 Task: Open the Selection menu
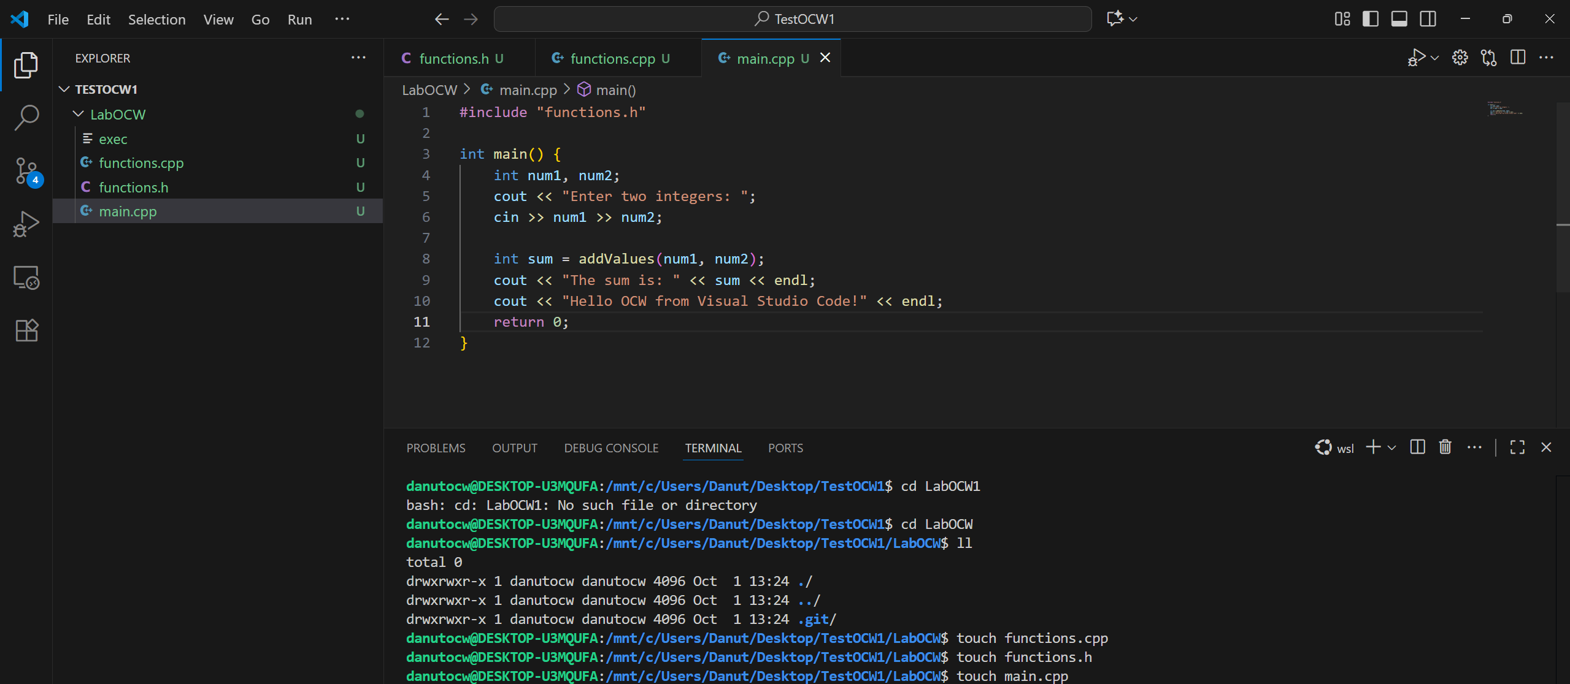tap(156, 20)
